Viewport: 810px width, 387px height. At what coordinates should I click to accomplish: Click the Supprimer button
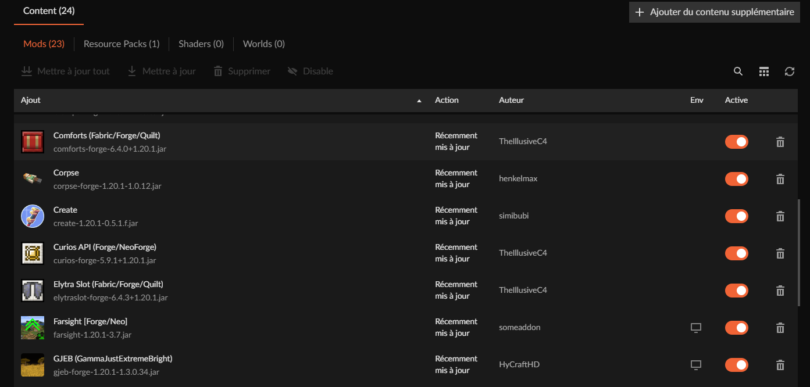[x=242, y=71]
